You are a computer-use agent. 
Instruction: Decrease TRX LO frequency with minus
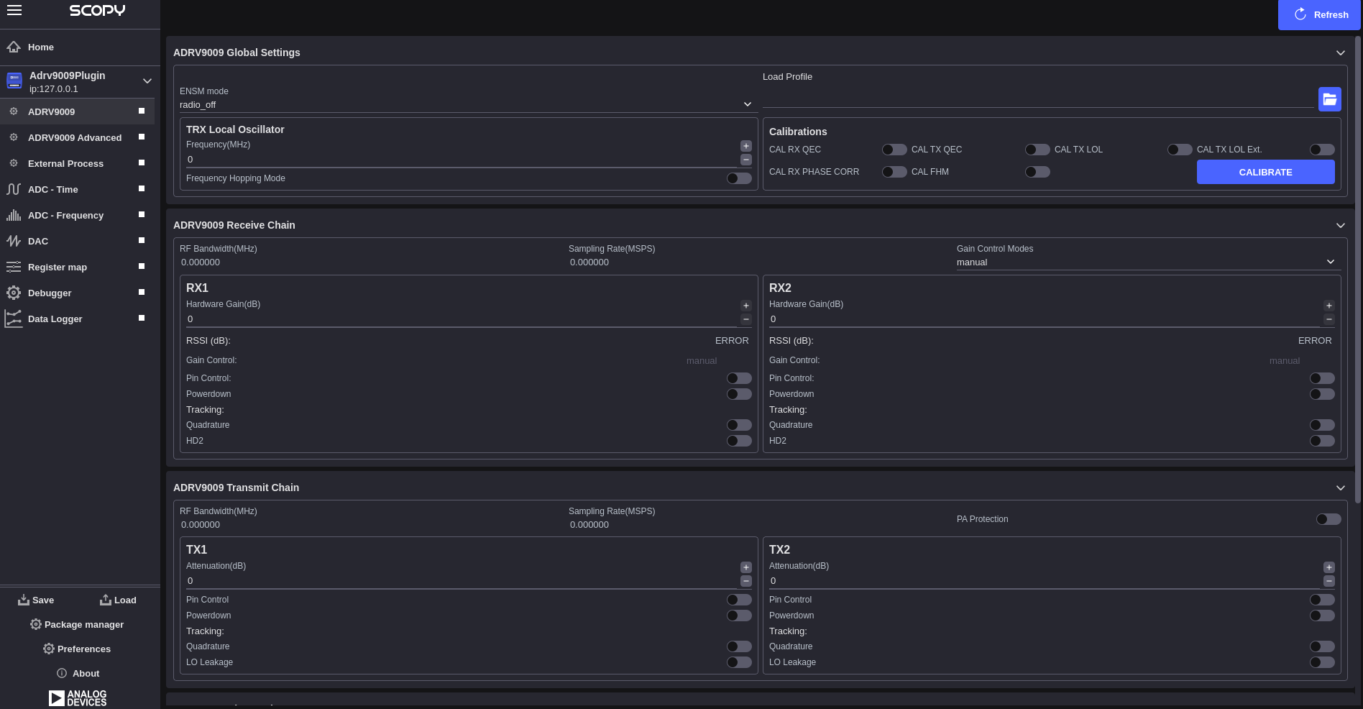746,160
